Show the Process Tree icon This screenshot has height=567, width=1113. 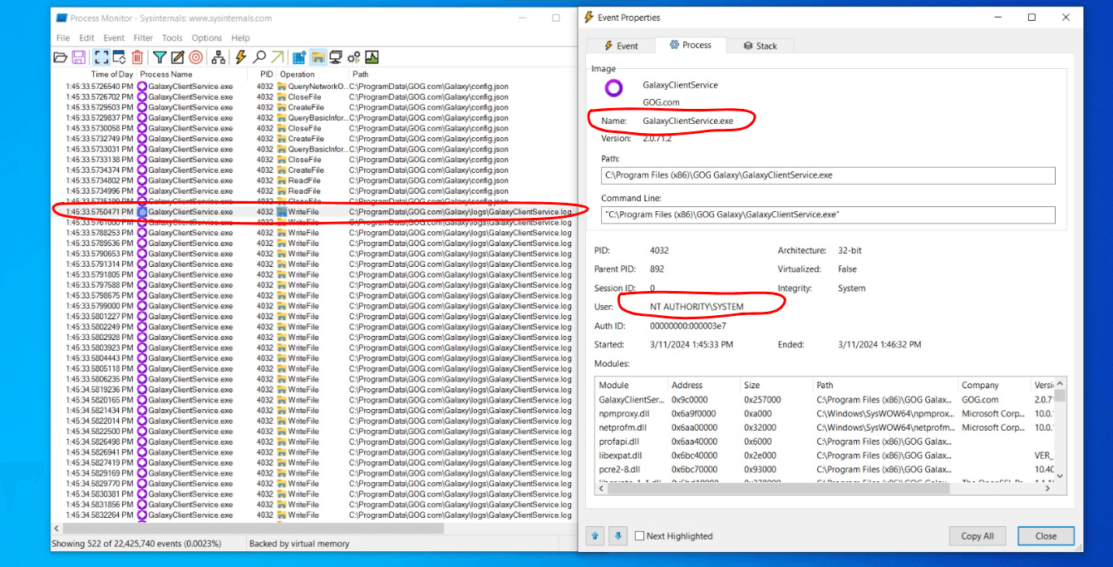pos(219,57)
